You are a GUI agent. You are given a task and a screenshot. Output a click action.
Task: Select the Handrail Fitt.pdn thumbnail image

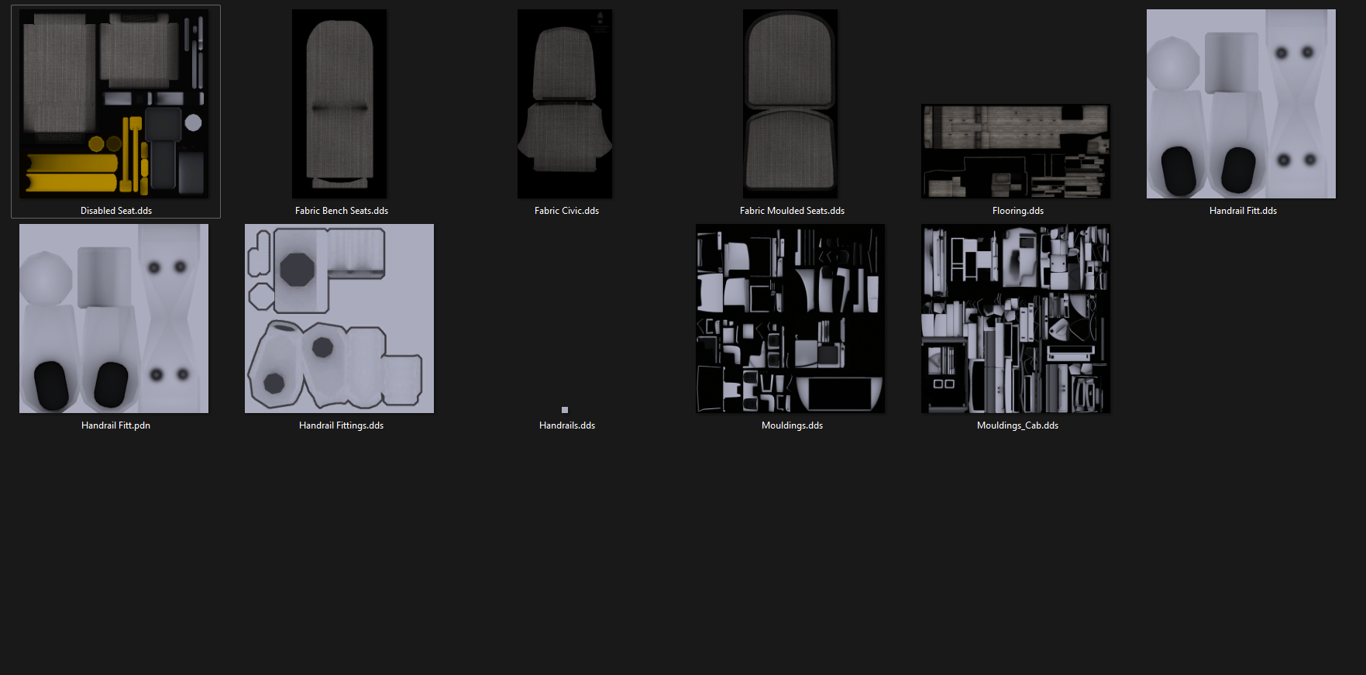pos(114,319)
